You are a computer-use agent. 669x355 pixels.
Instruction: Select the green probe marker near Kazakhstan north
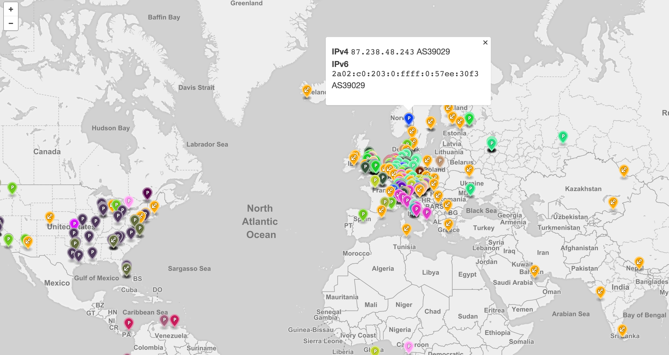click(563, 136)
